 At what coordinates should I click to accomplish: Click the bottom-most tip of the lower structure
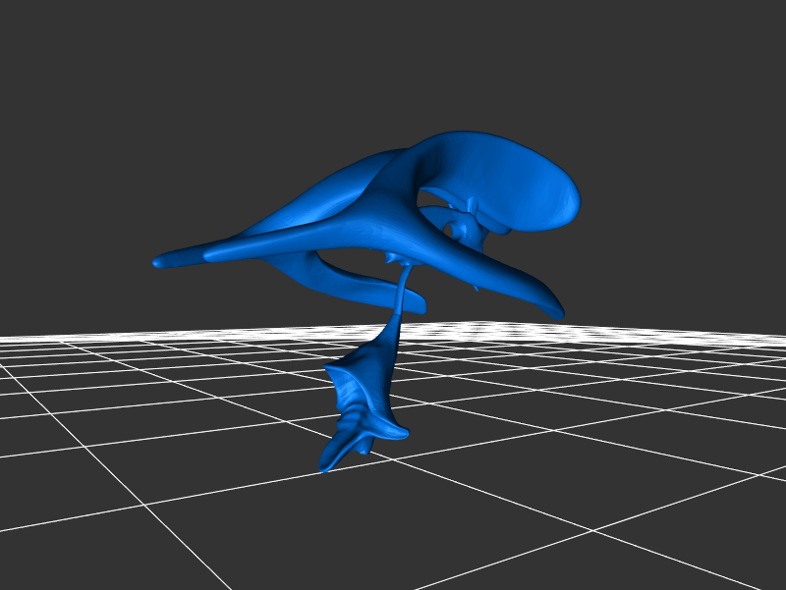[x=323, y=469]
